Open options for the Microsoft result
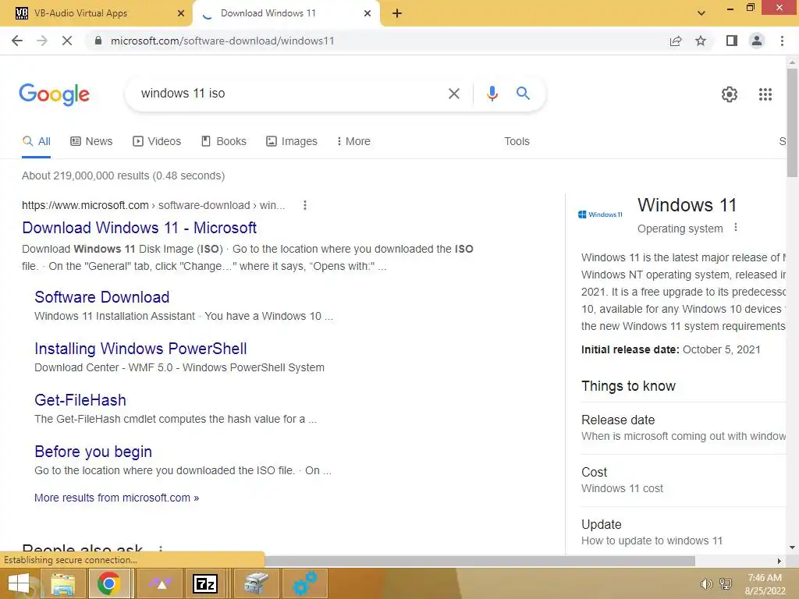799x599 pixels. pos(305,205)
